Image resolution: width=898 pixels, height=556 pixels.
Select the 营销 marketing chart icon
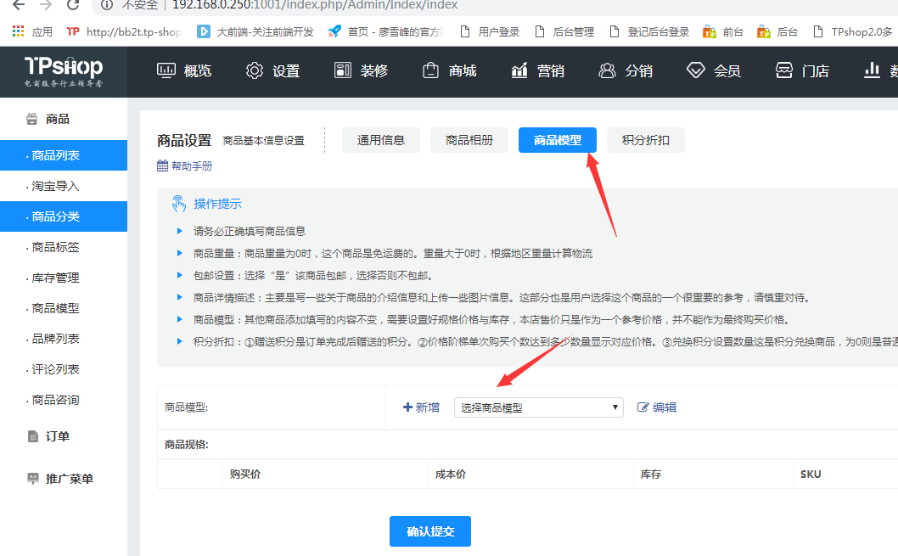coord(519,70)
